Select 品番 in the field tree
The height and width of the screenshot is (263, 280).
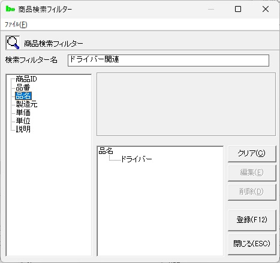(23, 87)
